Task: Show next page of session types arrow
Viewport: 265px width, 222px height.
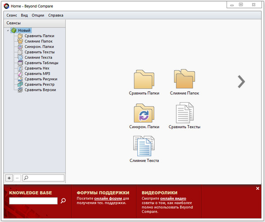Action: (241, 81)
